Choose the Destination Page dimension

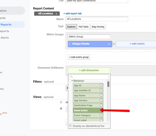point(88,105)
